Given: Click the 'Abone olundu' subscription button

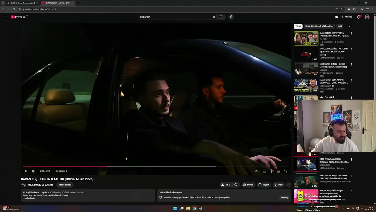Looking at the screenshot, I should point(65,185).
